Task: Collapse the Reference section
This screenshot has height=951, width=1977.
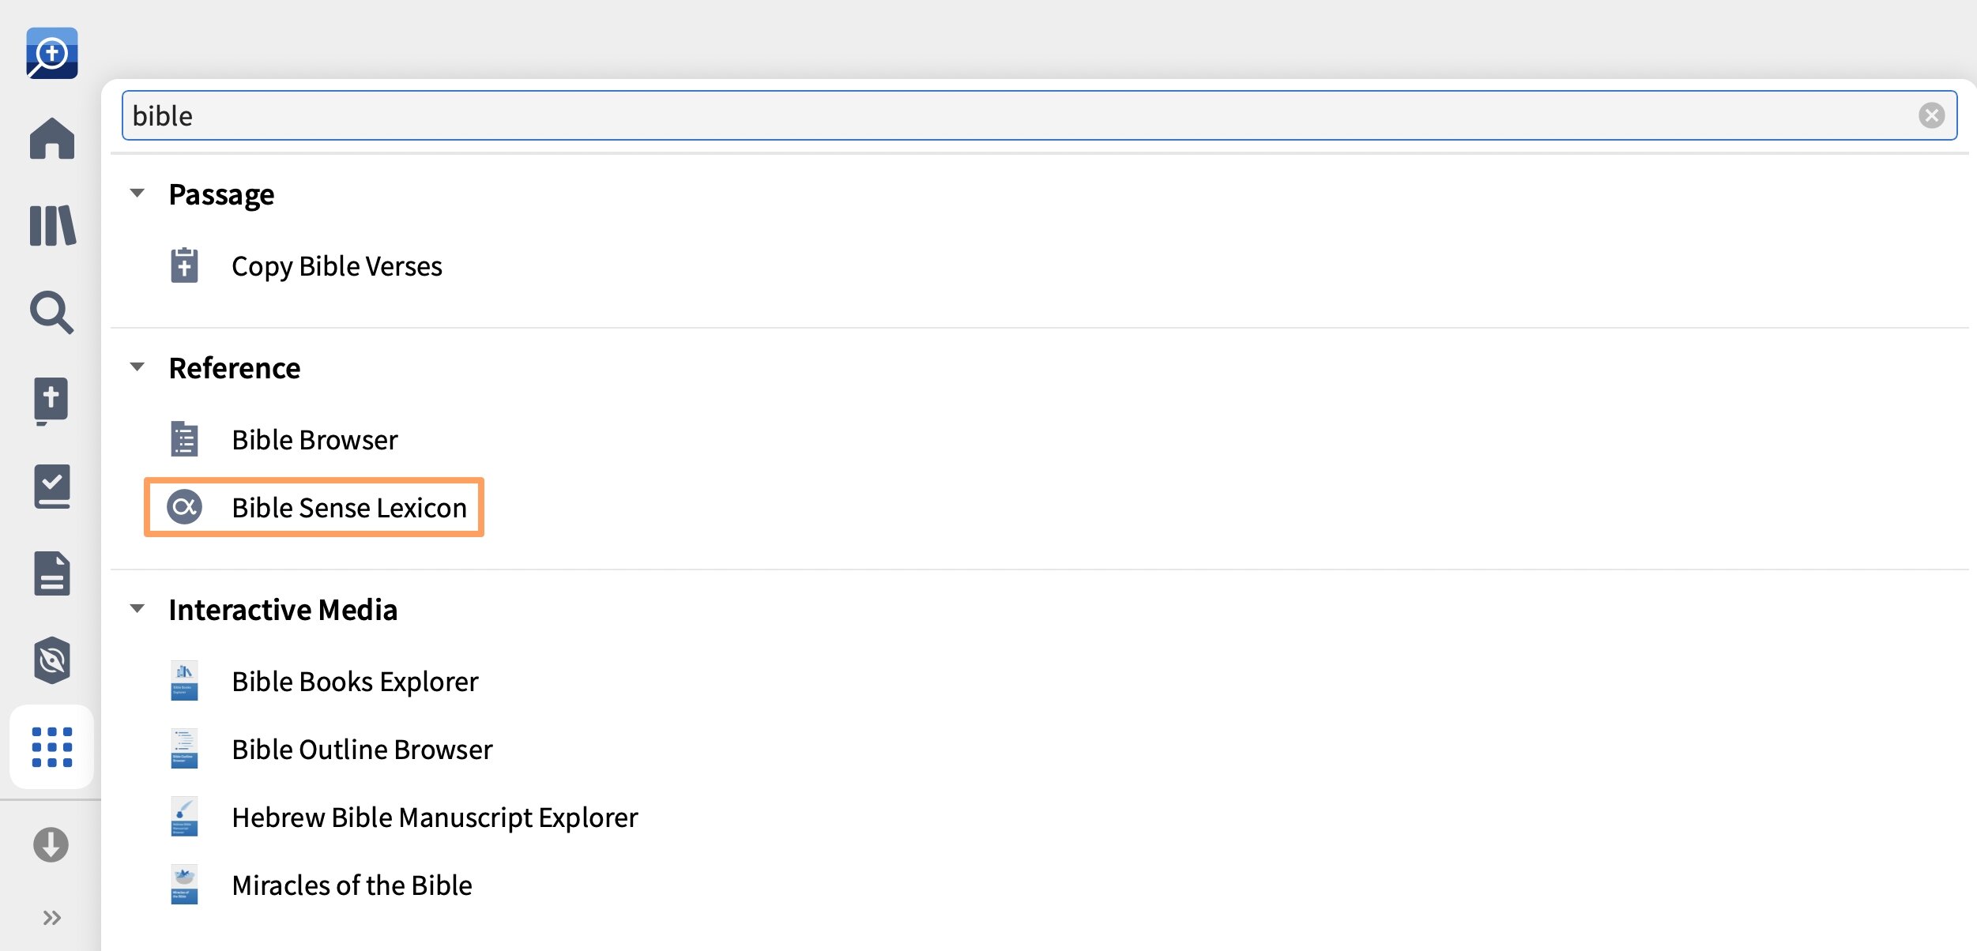Action: (x=137, y=367)
